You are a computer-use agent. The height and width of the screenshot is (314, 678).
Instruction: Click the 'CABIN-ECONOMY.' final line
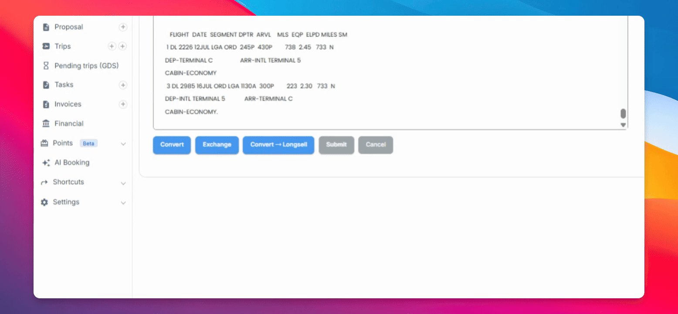191,112
